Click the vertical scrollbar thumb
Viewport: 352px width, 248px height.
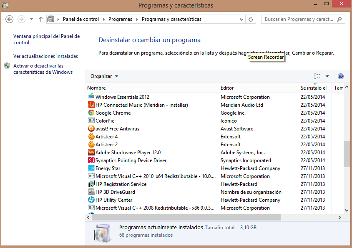[x=347, y=154]
